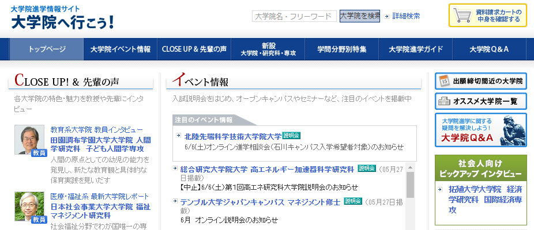Click the 大学院名・フリーワード search field
This screenshot has height=230, width=534.
point(294,16)
